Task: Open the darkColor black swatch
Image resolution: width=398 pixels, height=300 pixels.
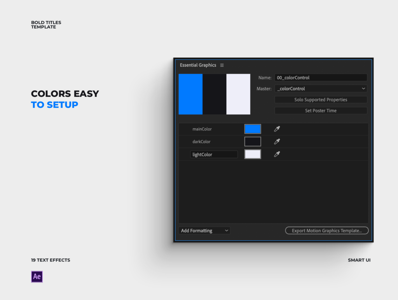Action: tap(253, 141)
